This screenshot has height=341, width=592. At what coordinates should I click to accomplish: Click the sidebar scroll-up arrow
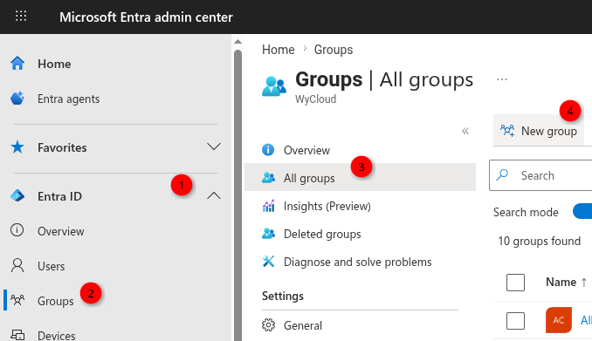237,41
